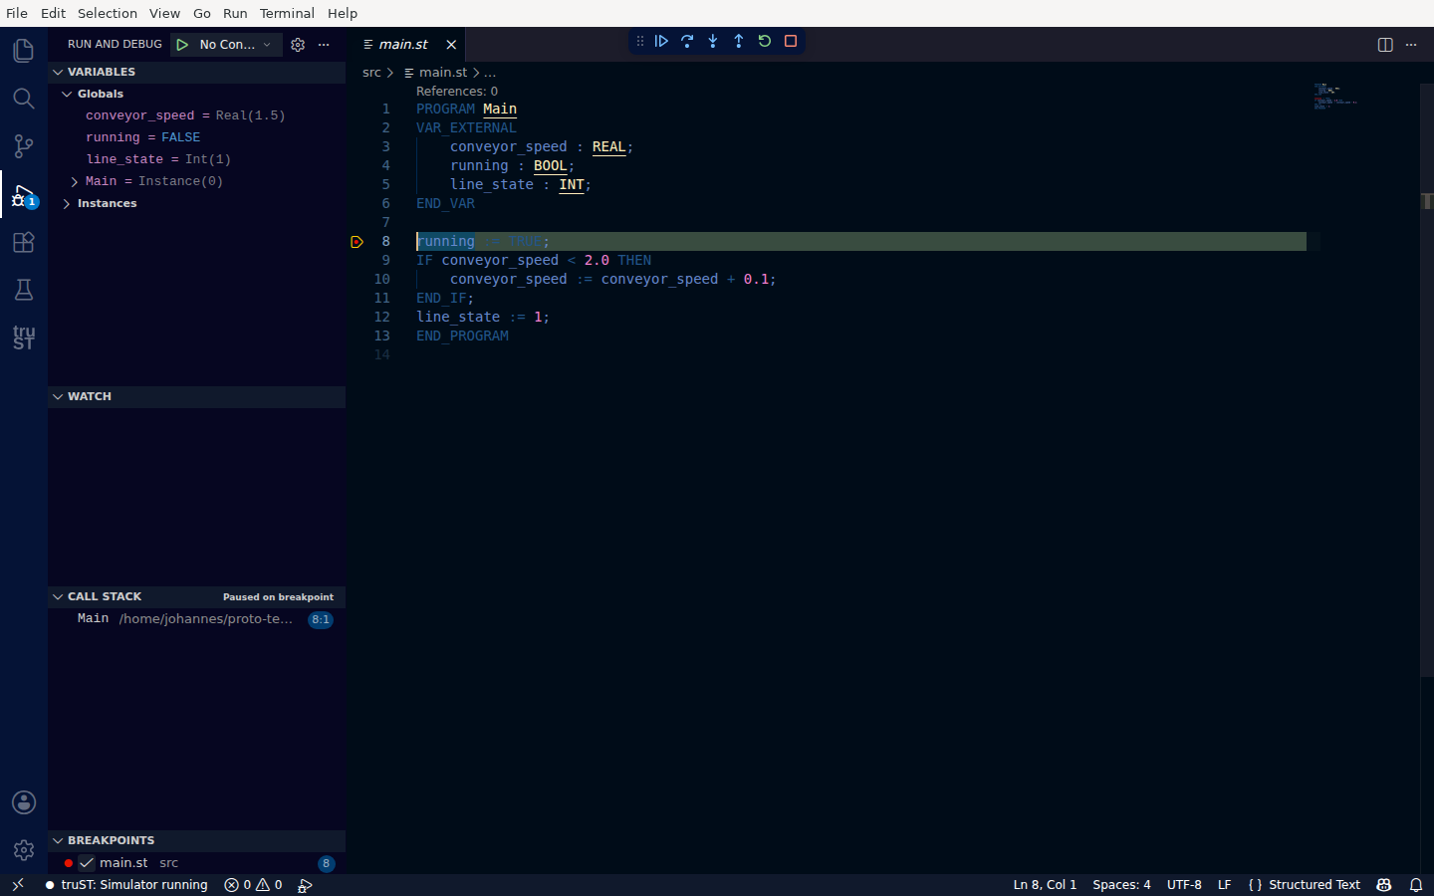
Task: Open editor more actions menu
Action: pyautogui.click(x=1411, y=45)
